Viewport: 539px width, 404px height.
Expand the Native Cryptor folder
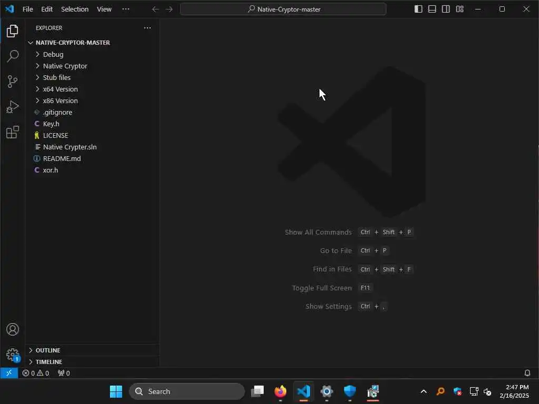(92, 66)
